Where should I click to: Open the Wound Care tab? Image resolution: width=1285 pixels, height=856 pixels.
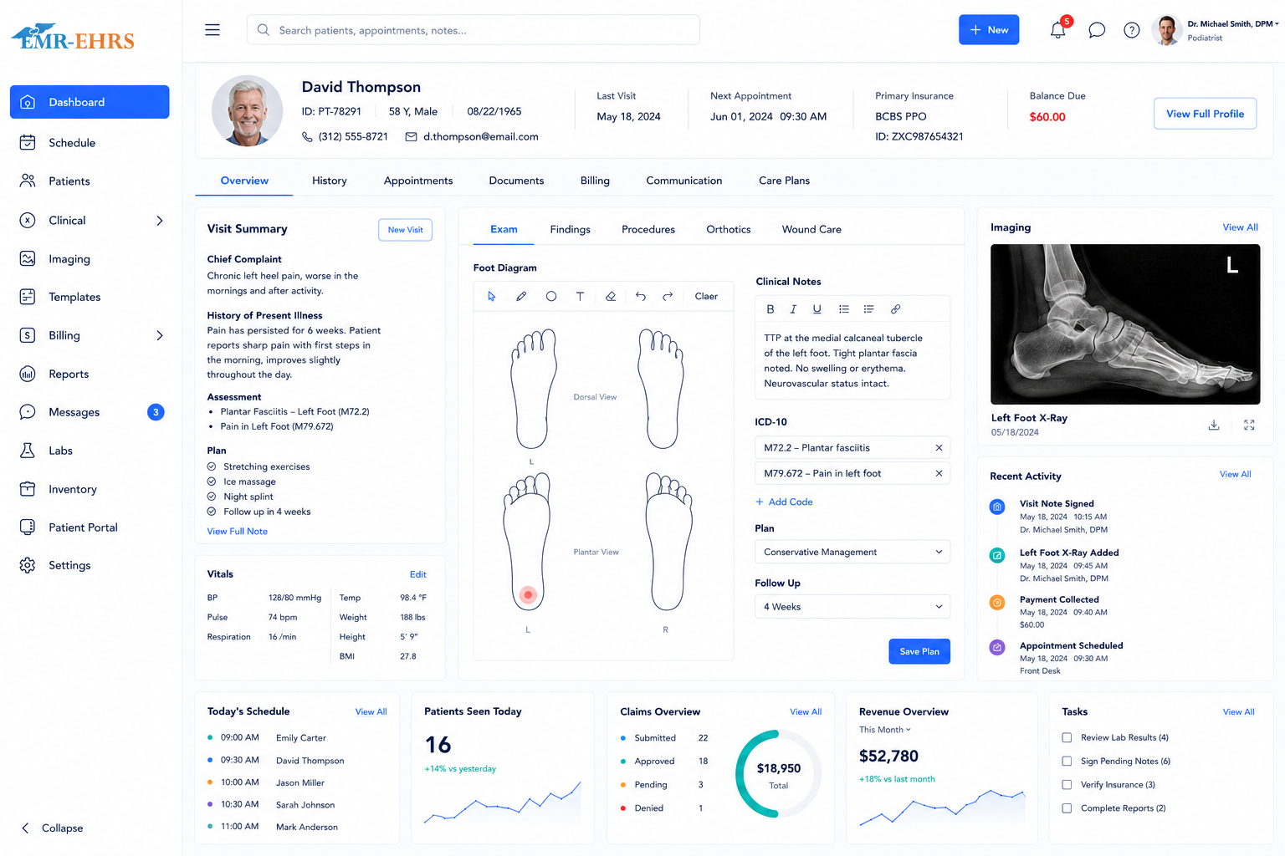811,229
